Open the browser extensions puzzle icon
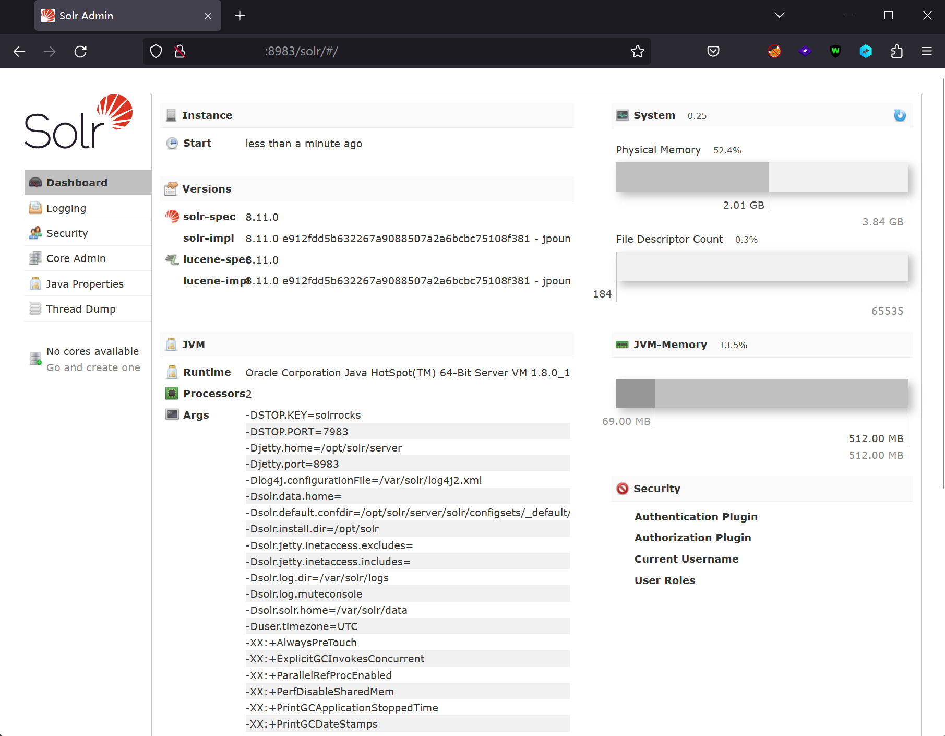 coord(896,51)
